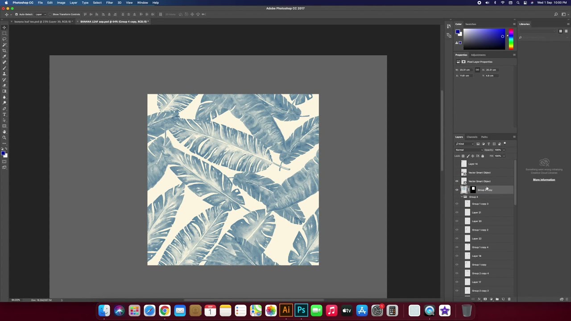This screenshot has height=321, width=571.
Task: Toggle visibility of Group 1 copy 3
Action: tap(457, 204)
